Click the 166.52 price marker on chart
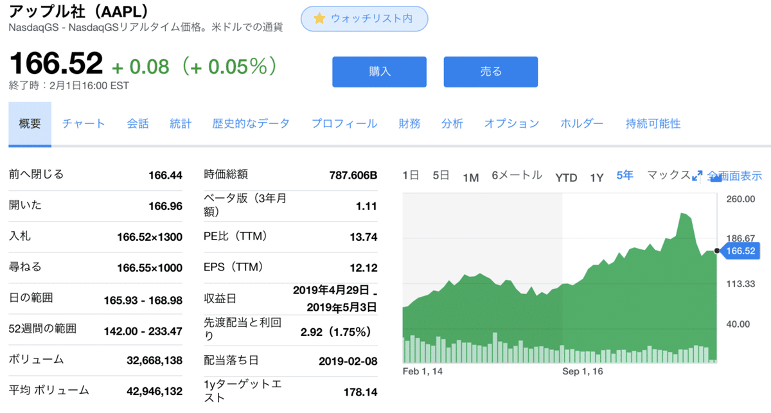This screenshot has height=413, width=771. pyautogui.click(x=741, y=251)
